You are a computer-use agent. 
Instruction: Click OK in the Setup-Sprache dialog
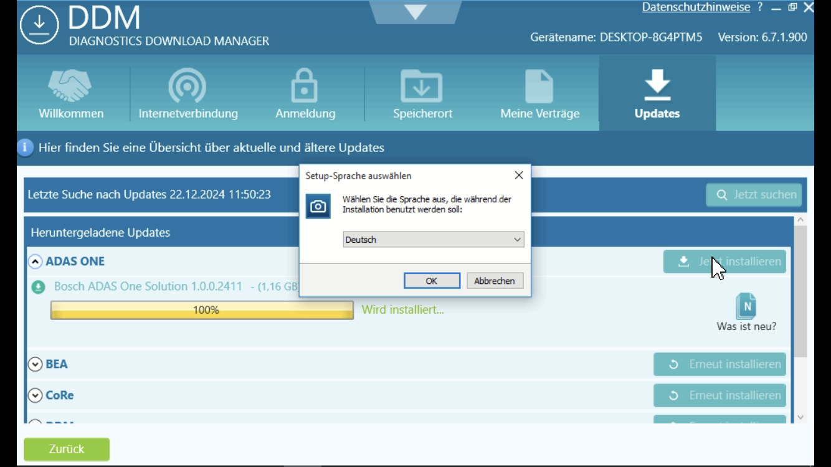[x=432, y=281]
